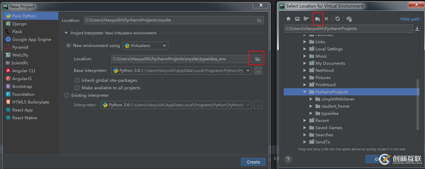This screenshot has height=169, width=425.
Task: Open help with the question mark button
Action: [288, 159]
